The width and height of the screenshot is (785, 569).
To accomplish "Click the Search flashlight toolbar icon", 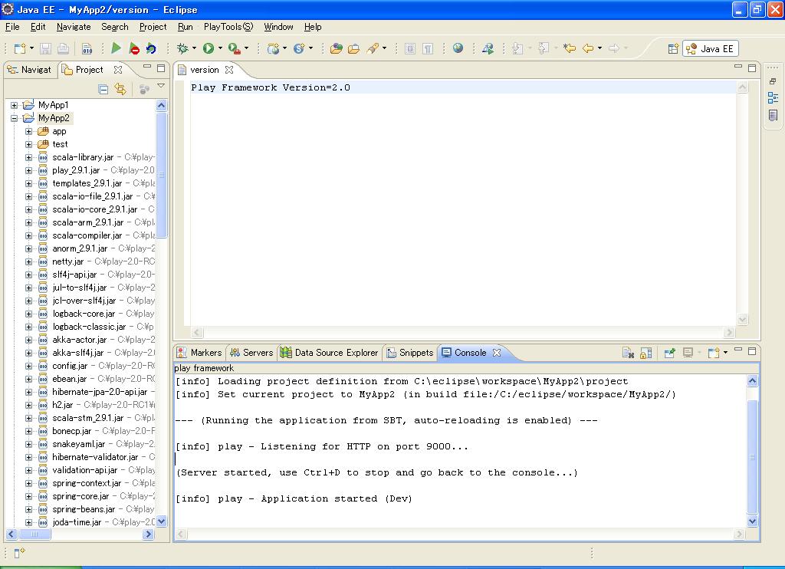I will tap(372, 48).
